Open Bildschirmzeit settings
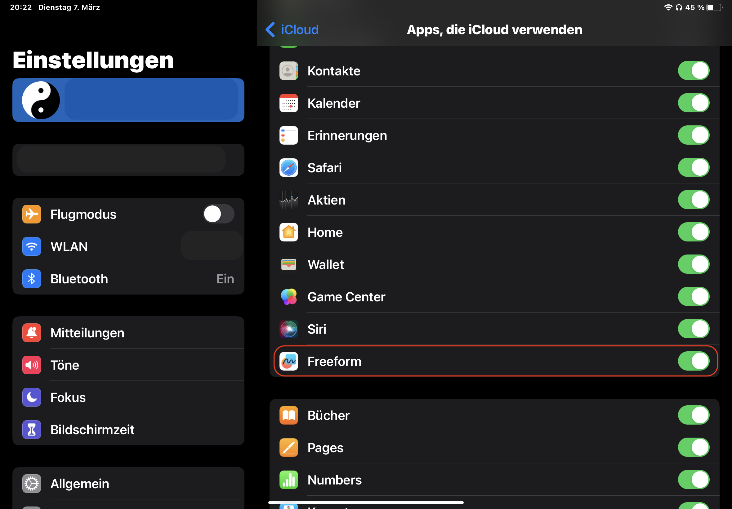The image size is (732, 509). point(128,430)
